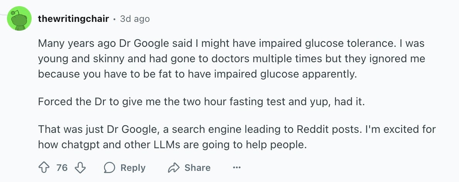
Task: Downvote thewritingchair's comment
Action: coord(80,168)
